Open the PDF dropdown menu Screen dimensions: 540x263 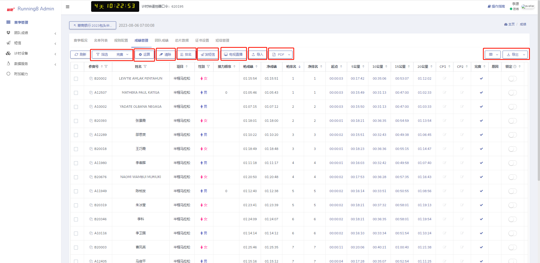(x=281, y=55)
